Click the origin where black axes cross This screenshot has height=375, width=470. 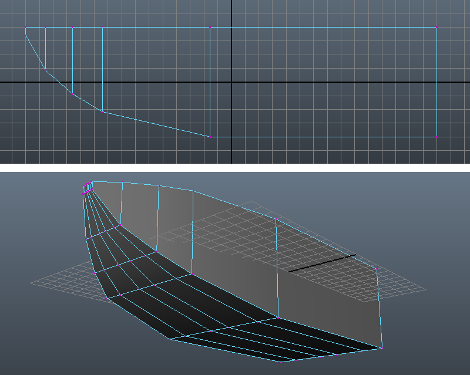coord(231,82)
